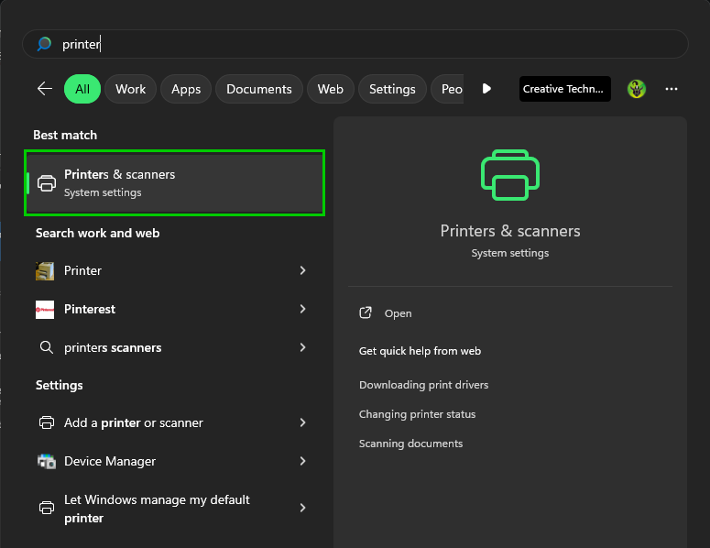Open the three-dot more options menu

pyautogui.click(x=671, y=89)
